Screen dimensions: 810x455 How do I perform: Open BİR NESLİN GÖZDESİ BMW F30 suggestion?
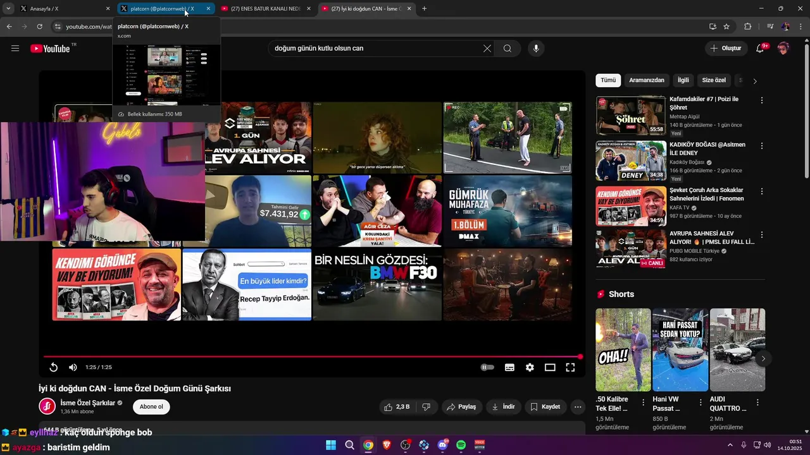377,284
